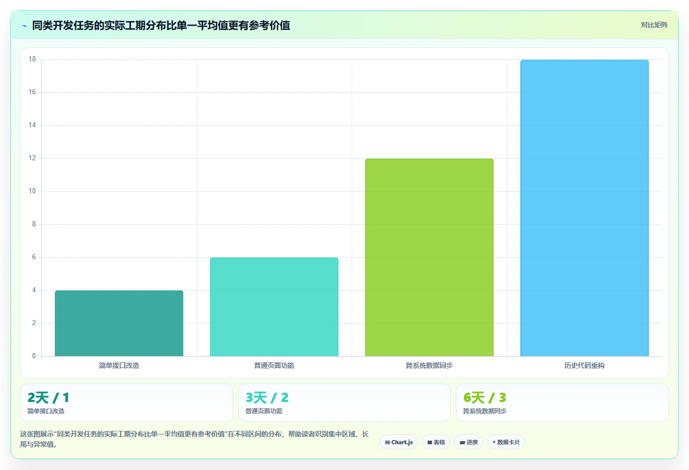Click the chart title text in header
The height and width of the screenshot is (470, 689).
tap(161, 25)
